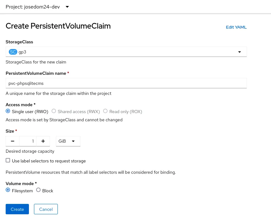This screenshot has width=271, height=219.
Task: Click the caret icon next to project name
Action: (x=67, y=7)
